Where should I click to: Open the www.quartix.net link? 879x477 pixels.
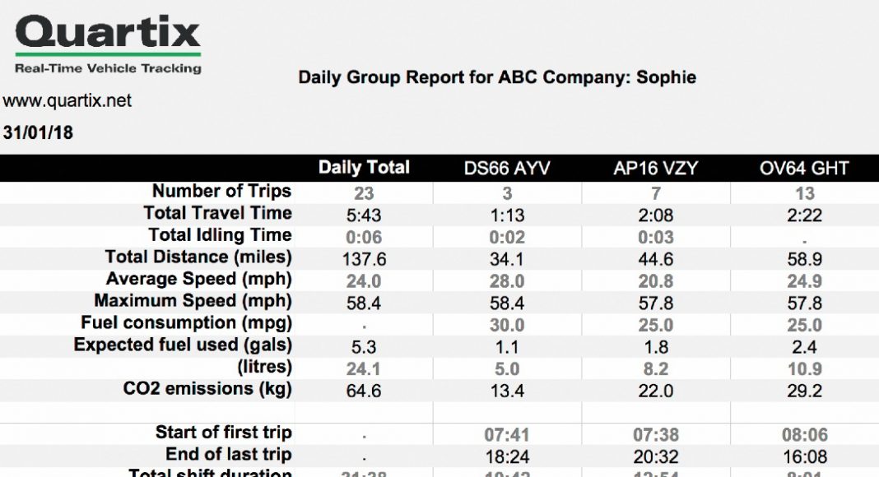pos(67,101)
